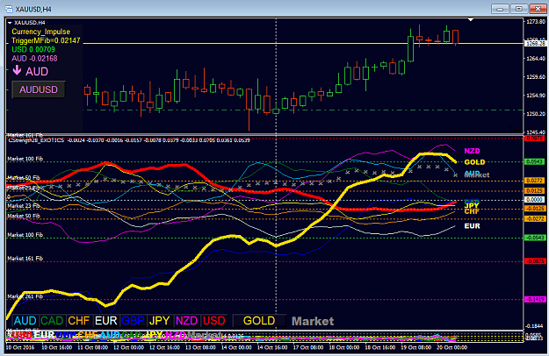Select the AUD -0.02168 value
The height and width of the screenshot is (356, 549).
34,59
